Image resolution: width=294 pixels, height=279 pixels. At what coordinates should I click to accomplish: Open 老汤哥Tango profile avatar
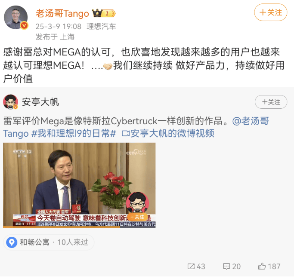[16, 17]
